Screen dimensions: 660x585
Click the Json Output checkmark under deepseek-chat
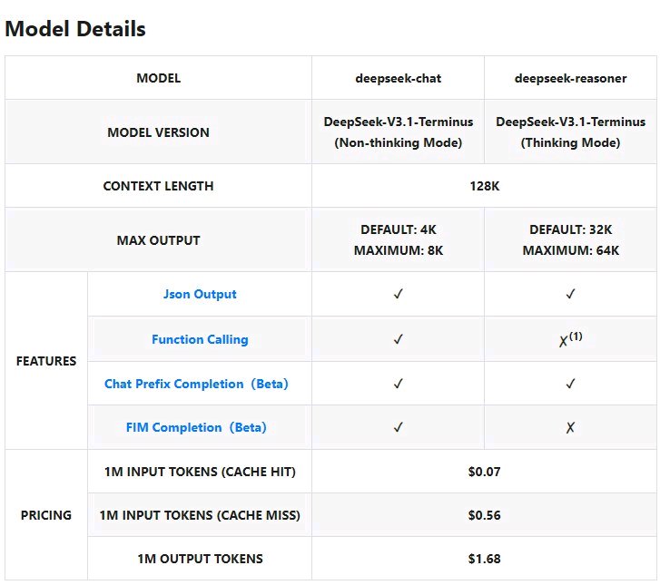[x=398, y=295]
